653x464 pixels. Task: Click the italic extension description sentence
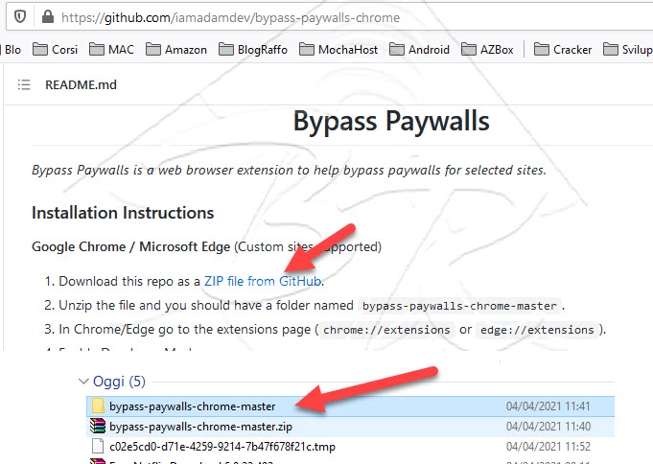click(289, 170)
